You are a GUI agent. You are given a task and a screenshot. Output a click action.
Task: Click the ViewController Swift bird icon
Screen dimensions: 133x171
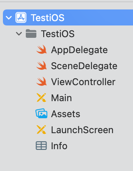pyautogui.click(x=41, y=81)
